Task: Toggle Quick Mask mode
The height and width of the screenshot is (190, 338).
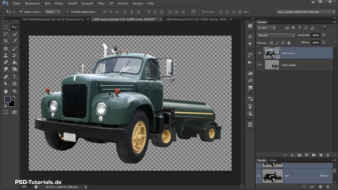Action: (6, 112)
